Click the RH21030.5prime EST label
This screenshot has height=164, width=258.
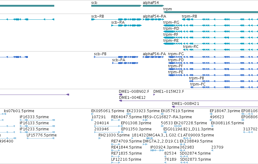pos(114,135)
